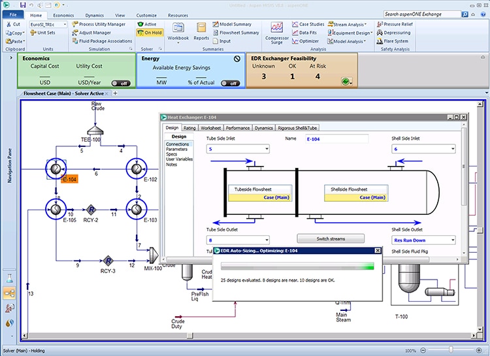Select the RCY-2 recycle block
The image size is (490, 356).
91,210
